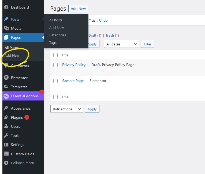205x174 pixels.
Task: Click the Dashboard gauge icon
Action: (6, 7)
